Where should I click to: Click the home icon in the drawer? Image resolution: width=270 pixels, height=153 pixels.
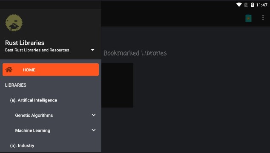click(x=9, y=70)
